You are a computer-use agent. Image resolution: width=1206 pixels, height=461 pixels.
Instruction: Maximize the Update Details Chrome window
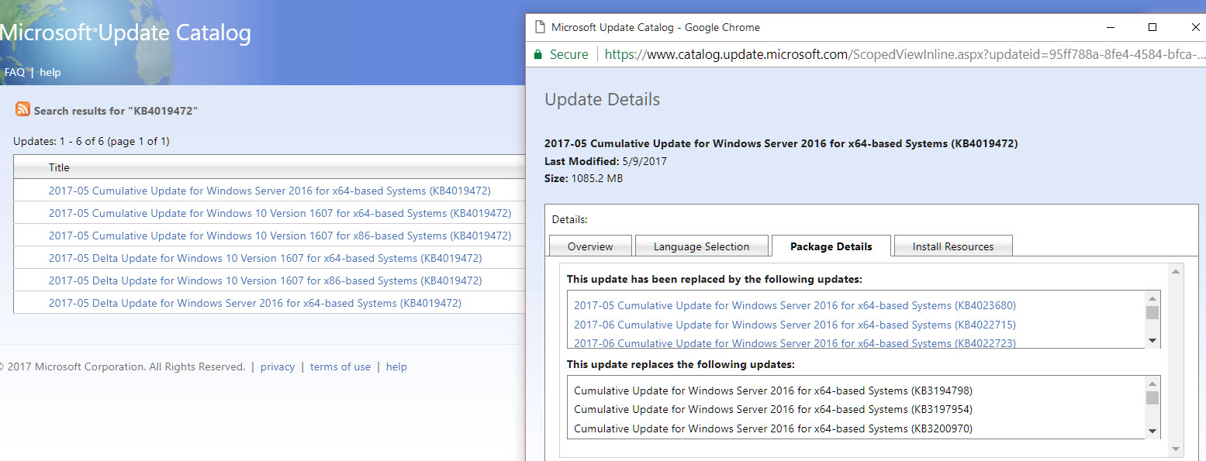click(x=1152, y=27)
